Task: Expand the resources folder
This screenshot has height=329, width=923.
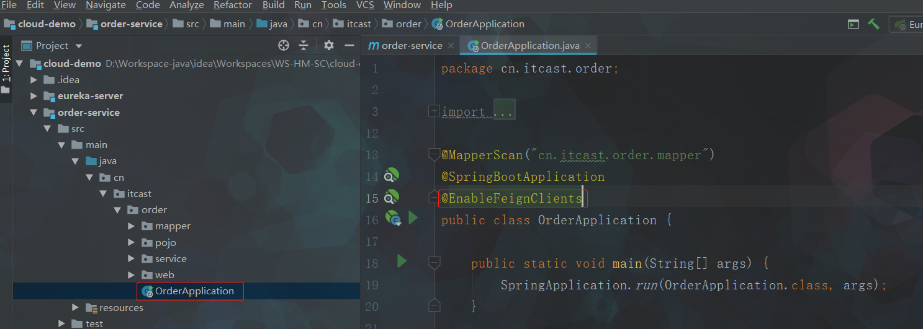Action: [76, 307]
